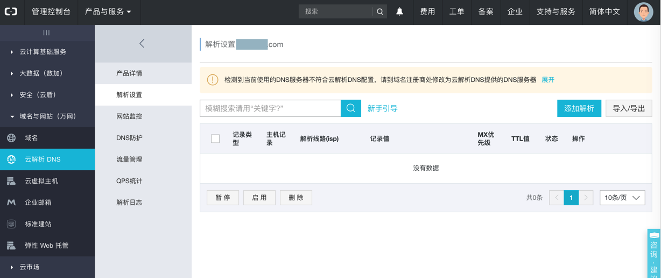Open the 解析日志 menu item

point(129,203)
